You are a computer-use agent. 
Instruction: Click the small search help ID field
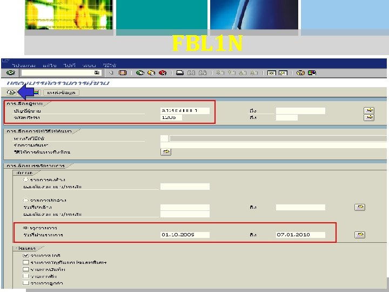164,138
